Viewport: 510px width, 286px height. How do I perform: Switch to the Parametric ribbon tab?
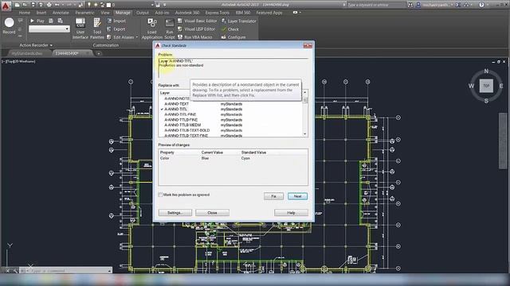(84, 13)
